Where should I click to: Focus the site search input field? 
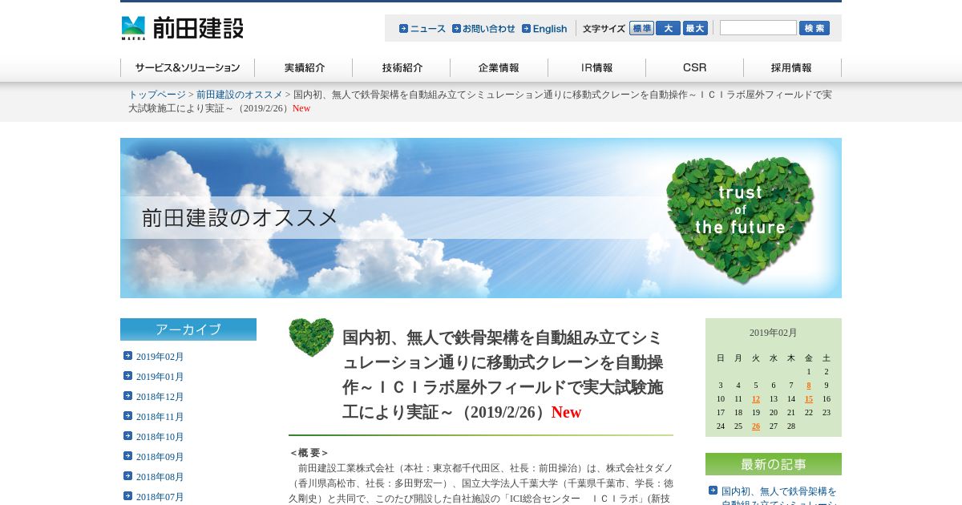(x=758, y=28)
